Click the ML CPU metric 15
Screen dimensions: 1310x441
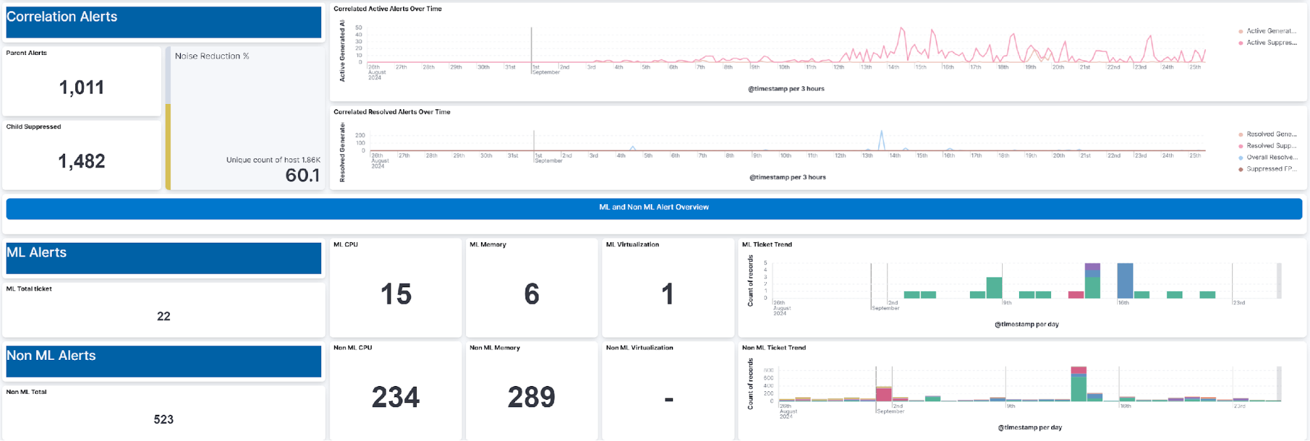(396, 294)
